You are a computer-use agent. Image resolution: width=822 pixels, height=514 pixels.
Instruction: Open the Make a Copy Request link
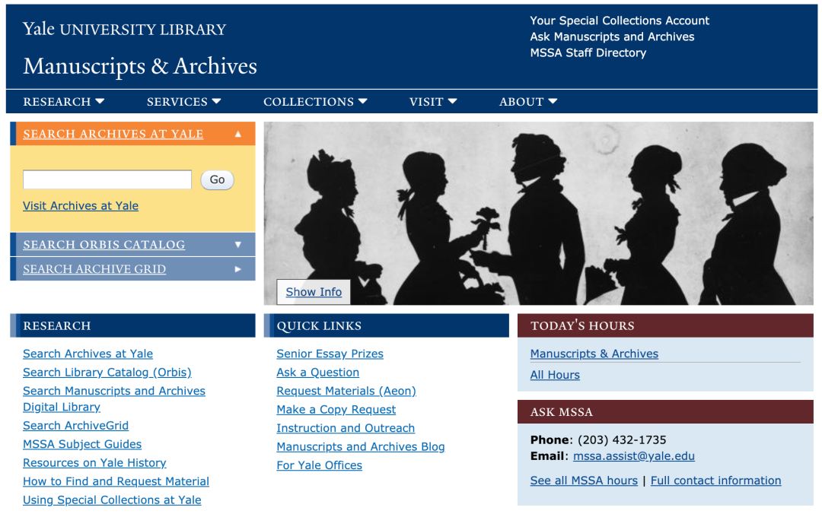336,410
